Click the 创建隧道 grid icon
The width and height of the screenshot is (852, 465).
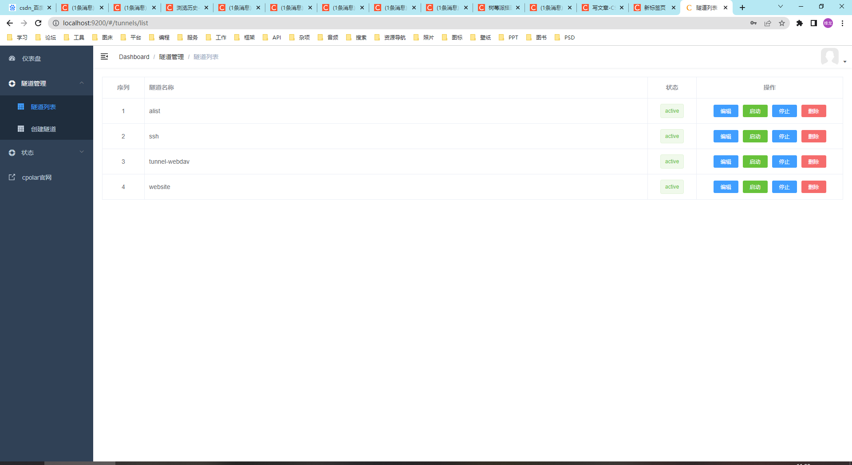coord(21,129)
